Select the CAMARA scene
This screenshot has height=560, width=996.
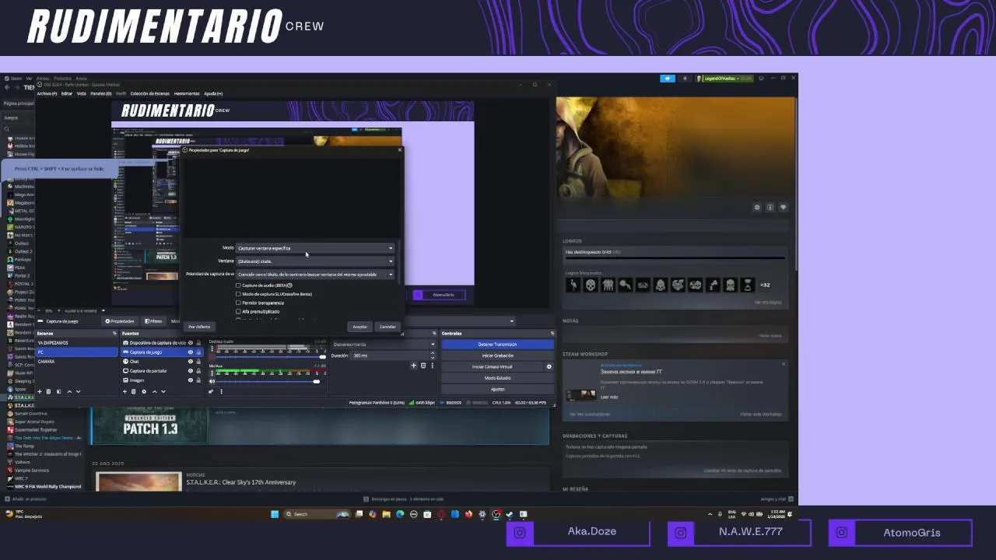point(75,362)
